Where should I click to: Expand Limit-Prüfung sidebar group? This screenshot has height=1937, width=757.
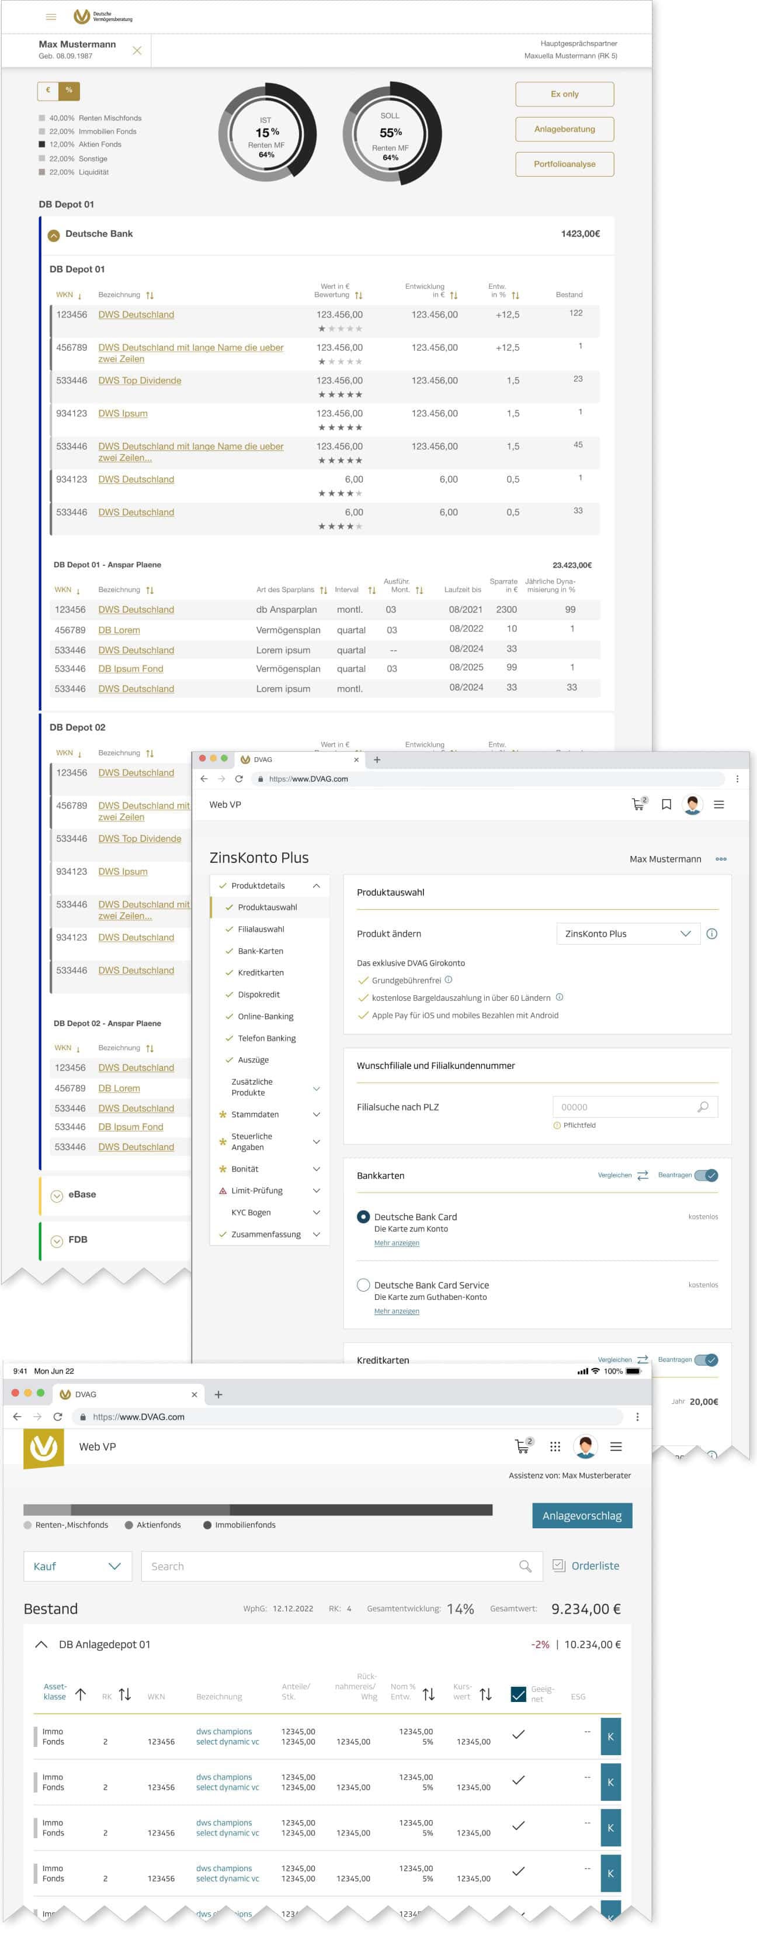tap(316, 1190)
